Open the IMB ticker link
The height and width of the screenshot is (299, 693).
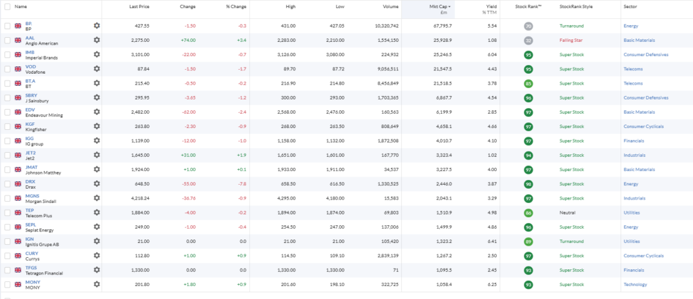point(30,52)
